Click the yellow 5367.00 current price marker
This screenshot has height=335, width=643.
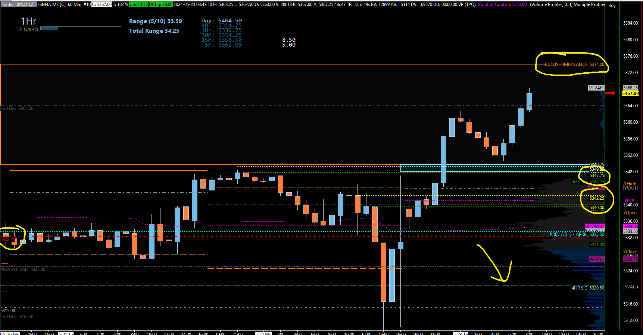tap(630, 94)
